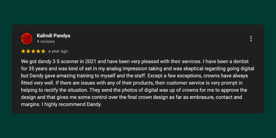
Task: Click the dark green background outside the card
Action: [x=138, y=126]
